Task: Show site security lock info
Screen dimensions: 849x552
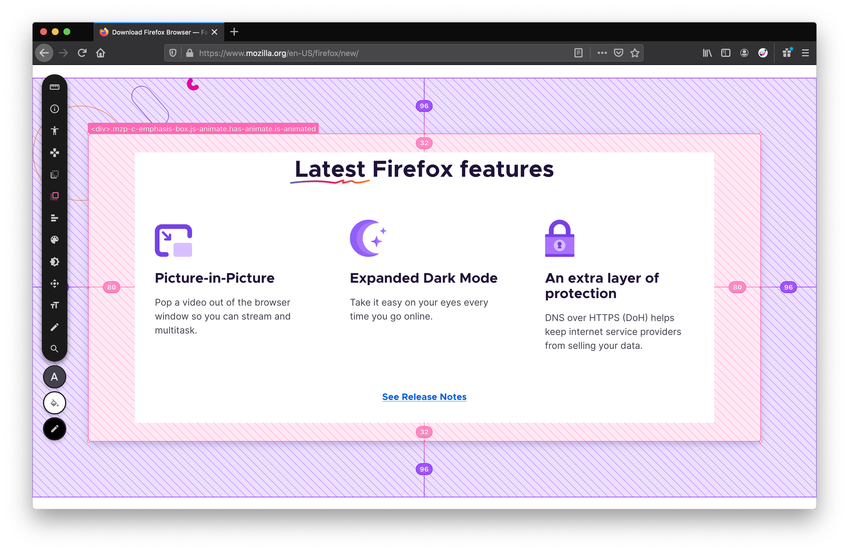Action: point(190,53)
